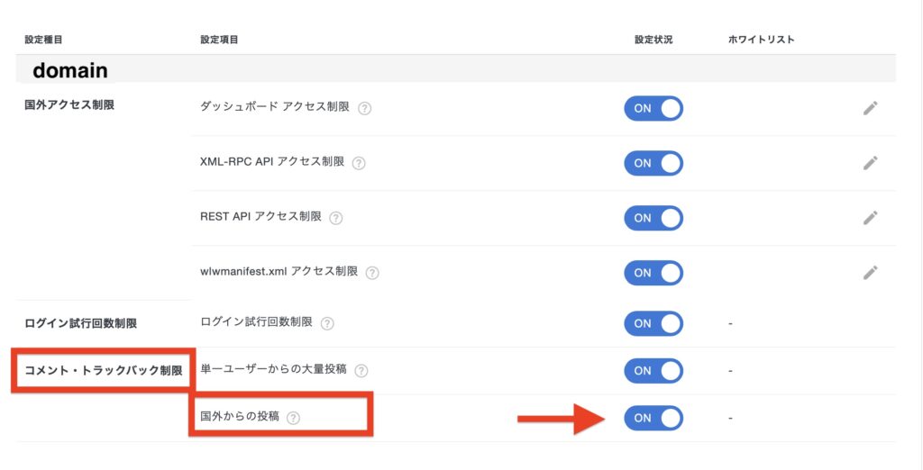Edit whitelist for ダッシュボード アクセス制限

point(870,108)
